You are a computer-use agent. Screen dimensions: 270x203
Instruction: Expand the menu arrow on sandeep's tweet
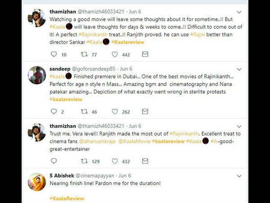239,69
